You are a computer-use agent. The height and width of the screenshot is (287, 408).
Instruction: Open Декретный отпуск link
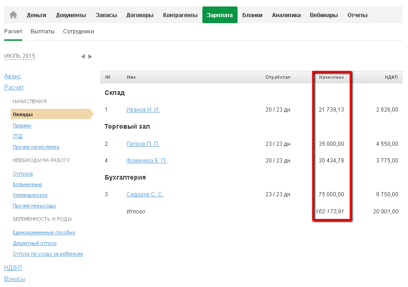(35, 243)
